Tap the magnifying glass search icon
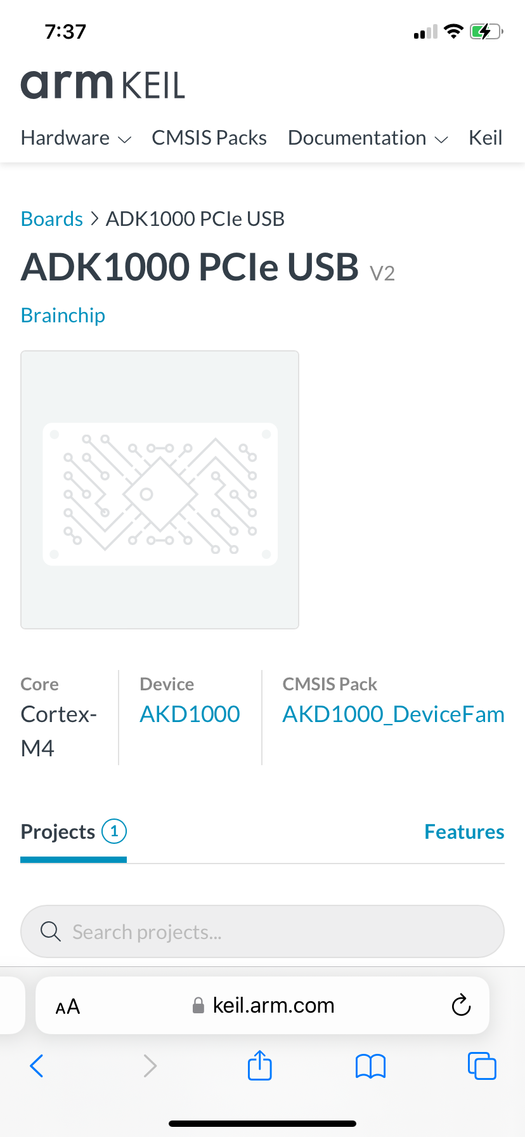The height and width of the screenshot is (1137, 525). pos(51,931)
